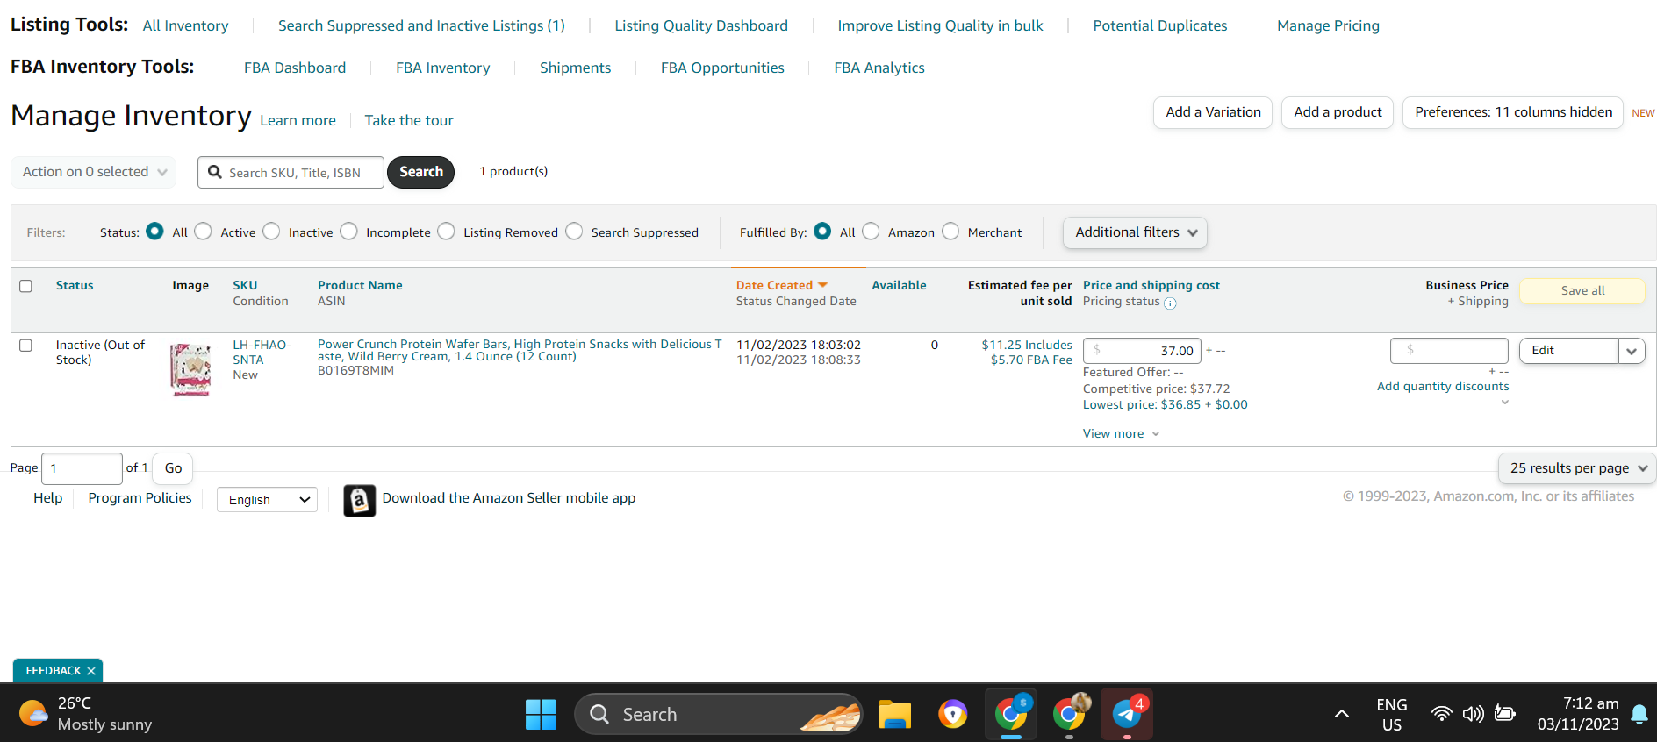Select the Active status filter
The width and height of the screenshot is (1657, 742).
pyautogui.click(x=204, y=232)
